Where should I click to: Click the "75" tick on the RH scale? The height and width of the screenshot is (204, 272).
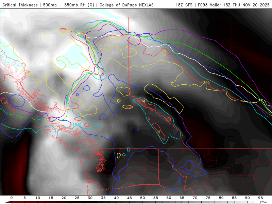point(208,198)
